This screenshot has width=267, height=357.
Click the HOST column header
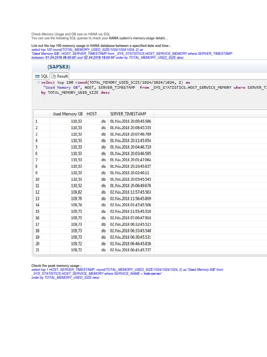click(92, 114)
